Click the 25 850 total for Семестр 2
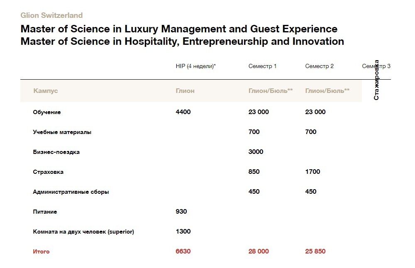415x268 pixels. [x=315, y=251]
